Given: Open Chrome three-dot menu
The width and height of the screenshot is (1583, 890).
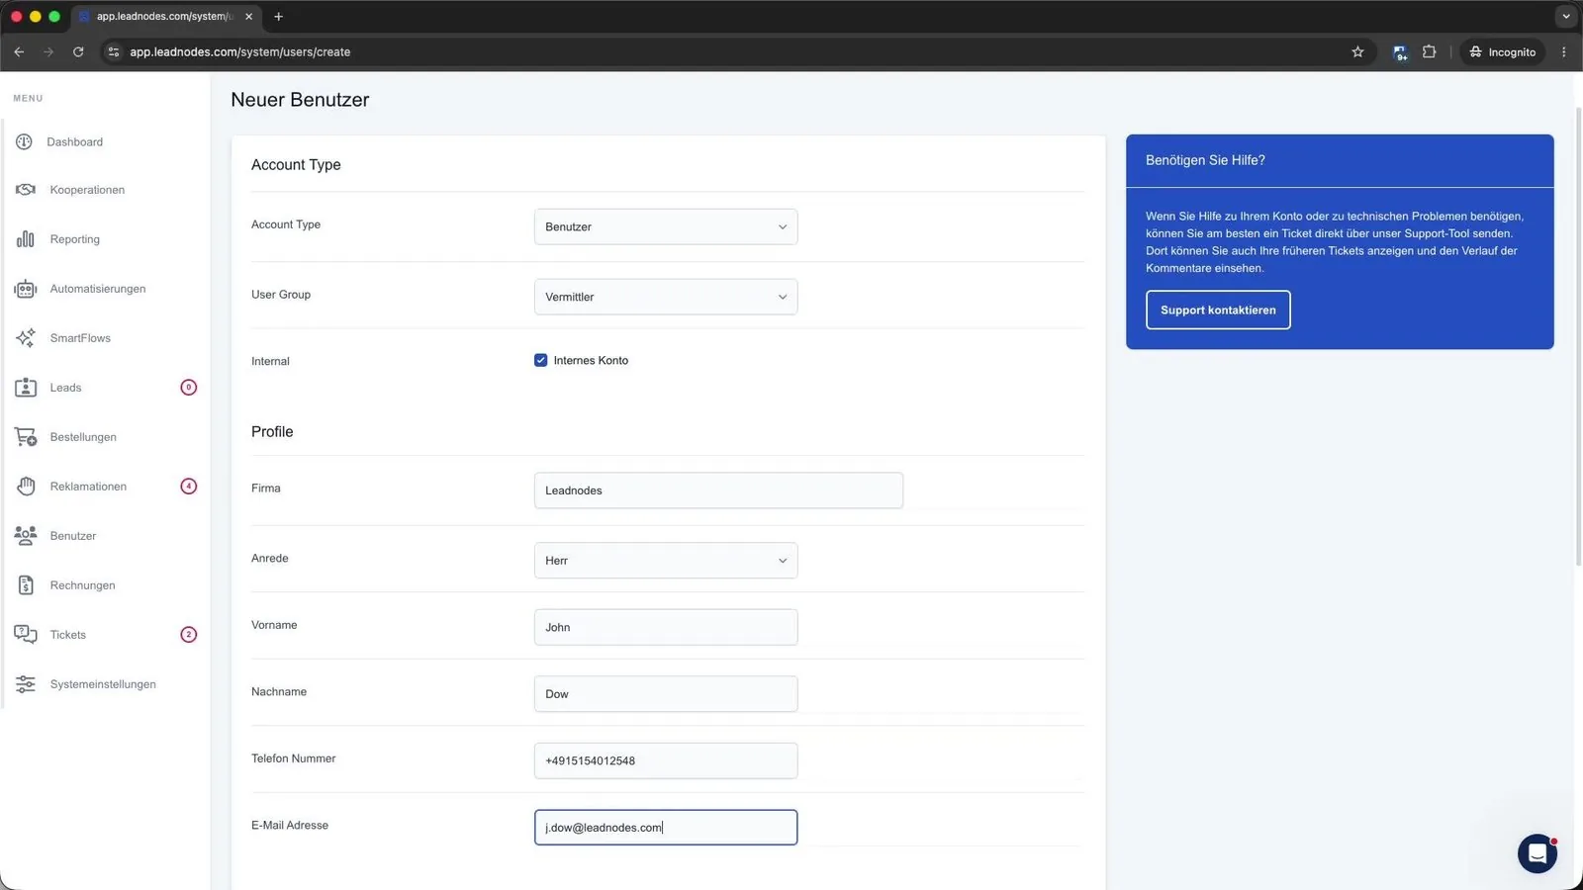Looking at the screenshot, I should pos(1564,51).
